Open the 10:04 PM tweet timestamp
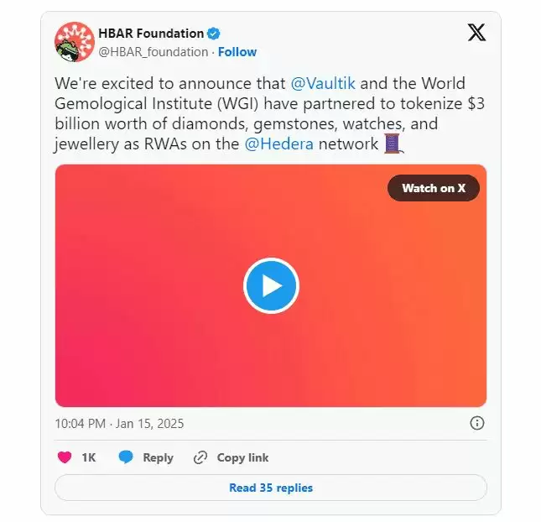The image size is (541, 522). (119, 423)
